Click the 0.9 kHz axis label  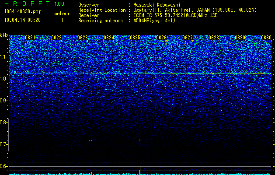coord(3,101)
